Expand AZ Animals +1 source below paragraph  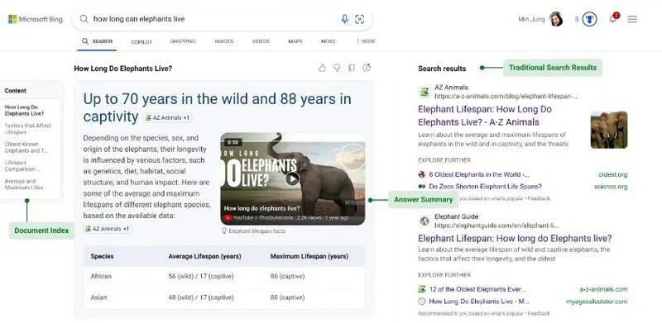108,229
